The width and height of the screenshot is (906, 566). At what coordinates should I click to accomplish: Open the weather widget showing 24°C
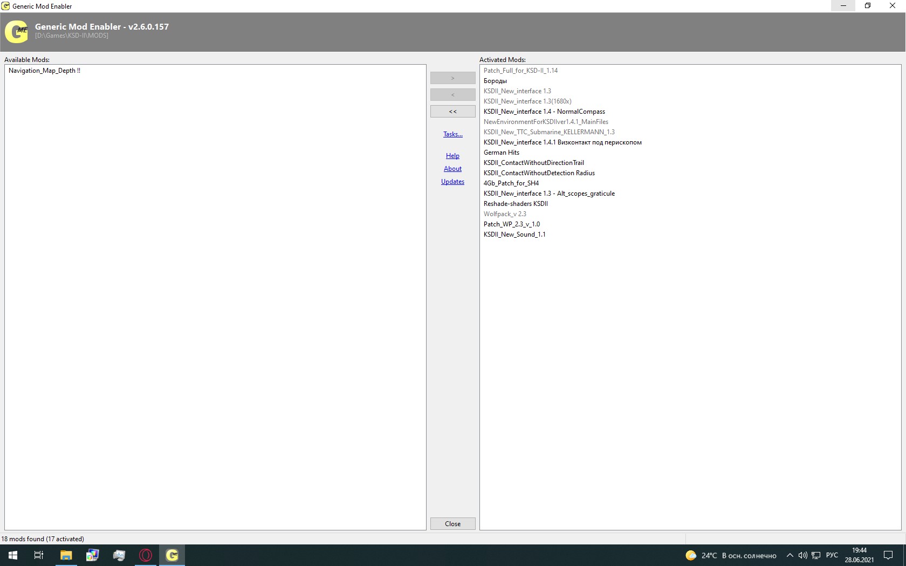coord(731,555)
